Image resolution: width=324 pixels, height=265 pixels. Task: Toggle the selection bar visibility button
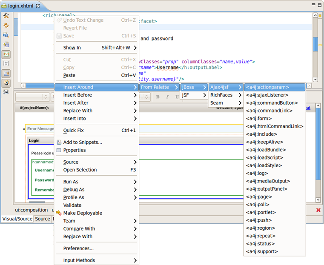[x=6, y=74]
